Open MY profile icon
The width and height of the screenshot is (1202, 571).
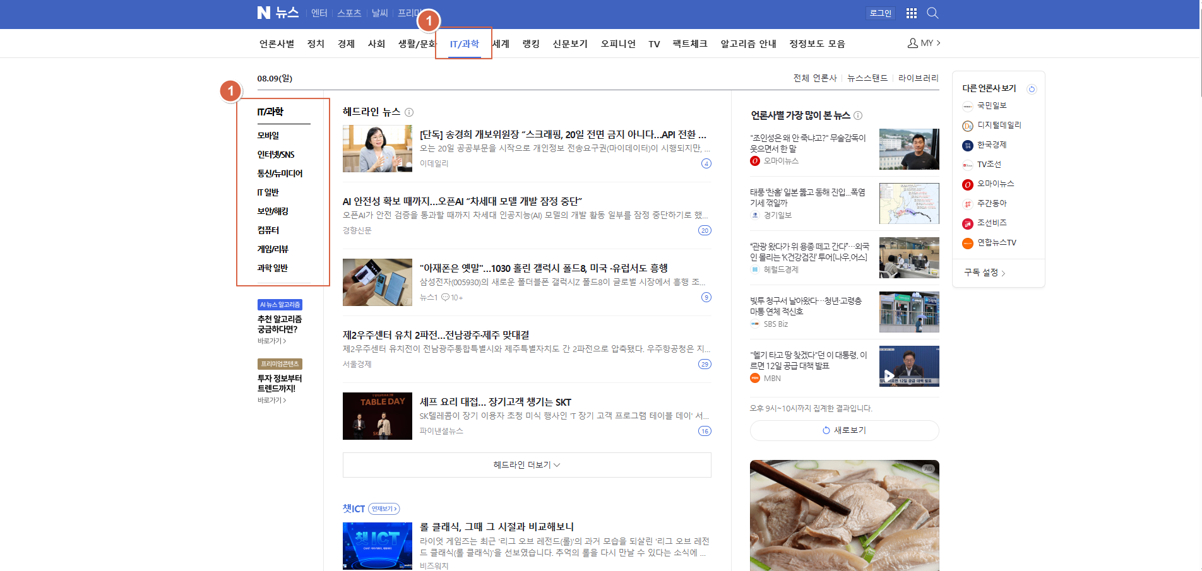pos(913,43)
